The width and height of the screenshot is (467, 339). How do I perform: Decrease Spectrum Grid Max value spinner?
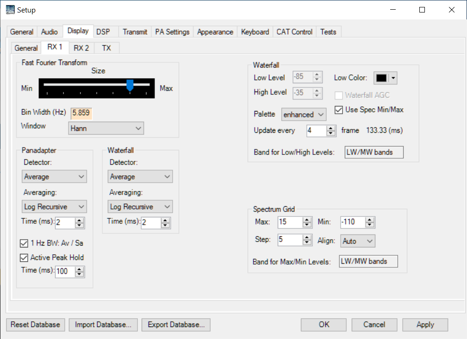(307, 225)
